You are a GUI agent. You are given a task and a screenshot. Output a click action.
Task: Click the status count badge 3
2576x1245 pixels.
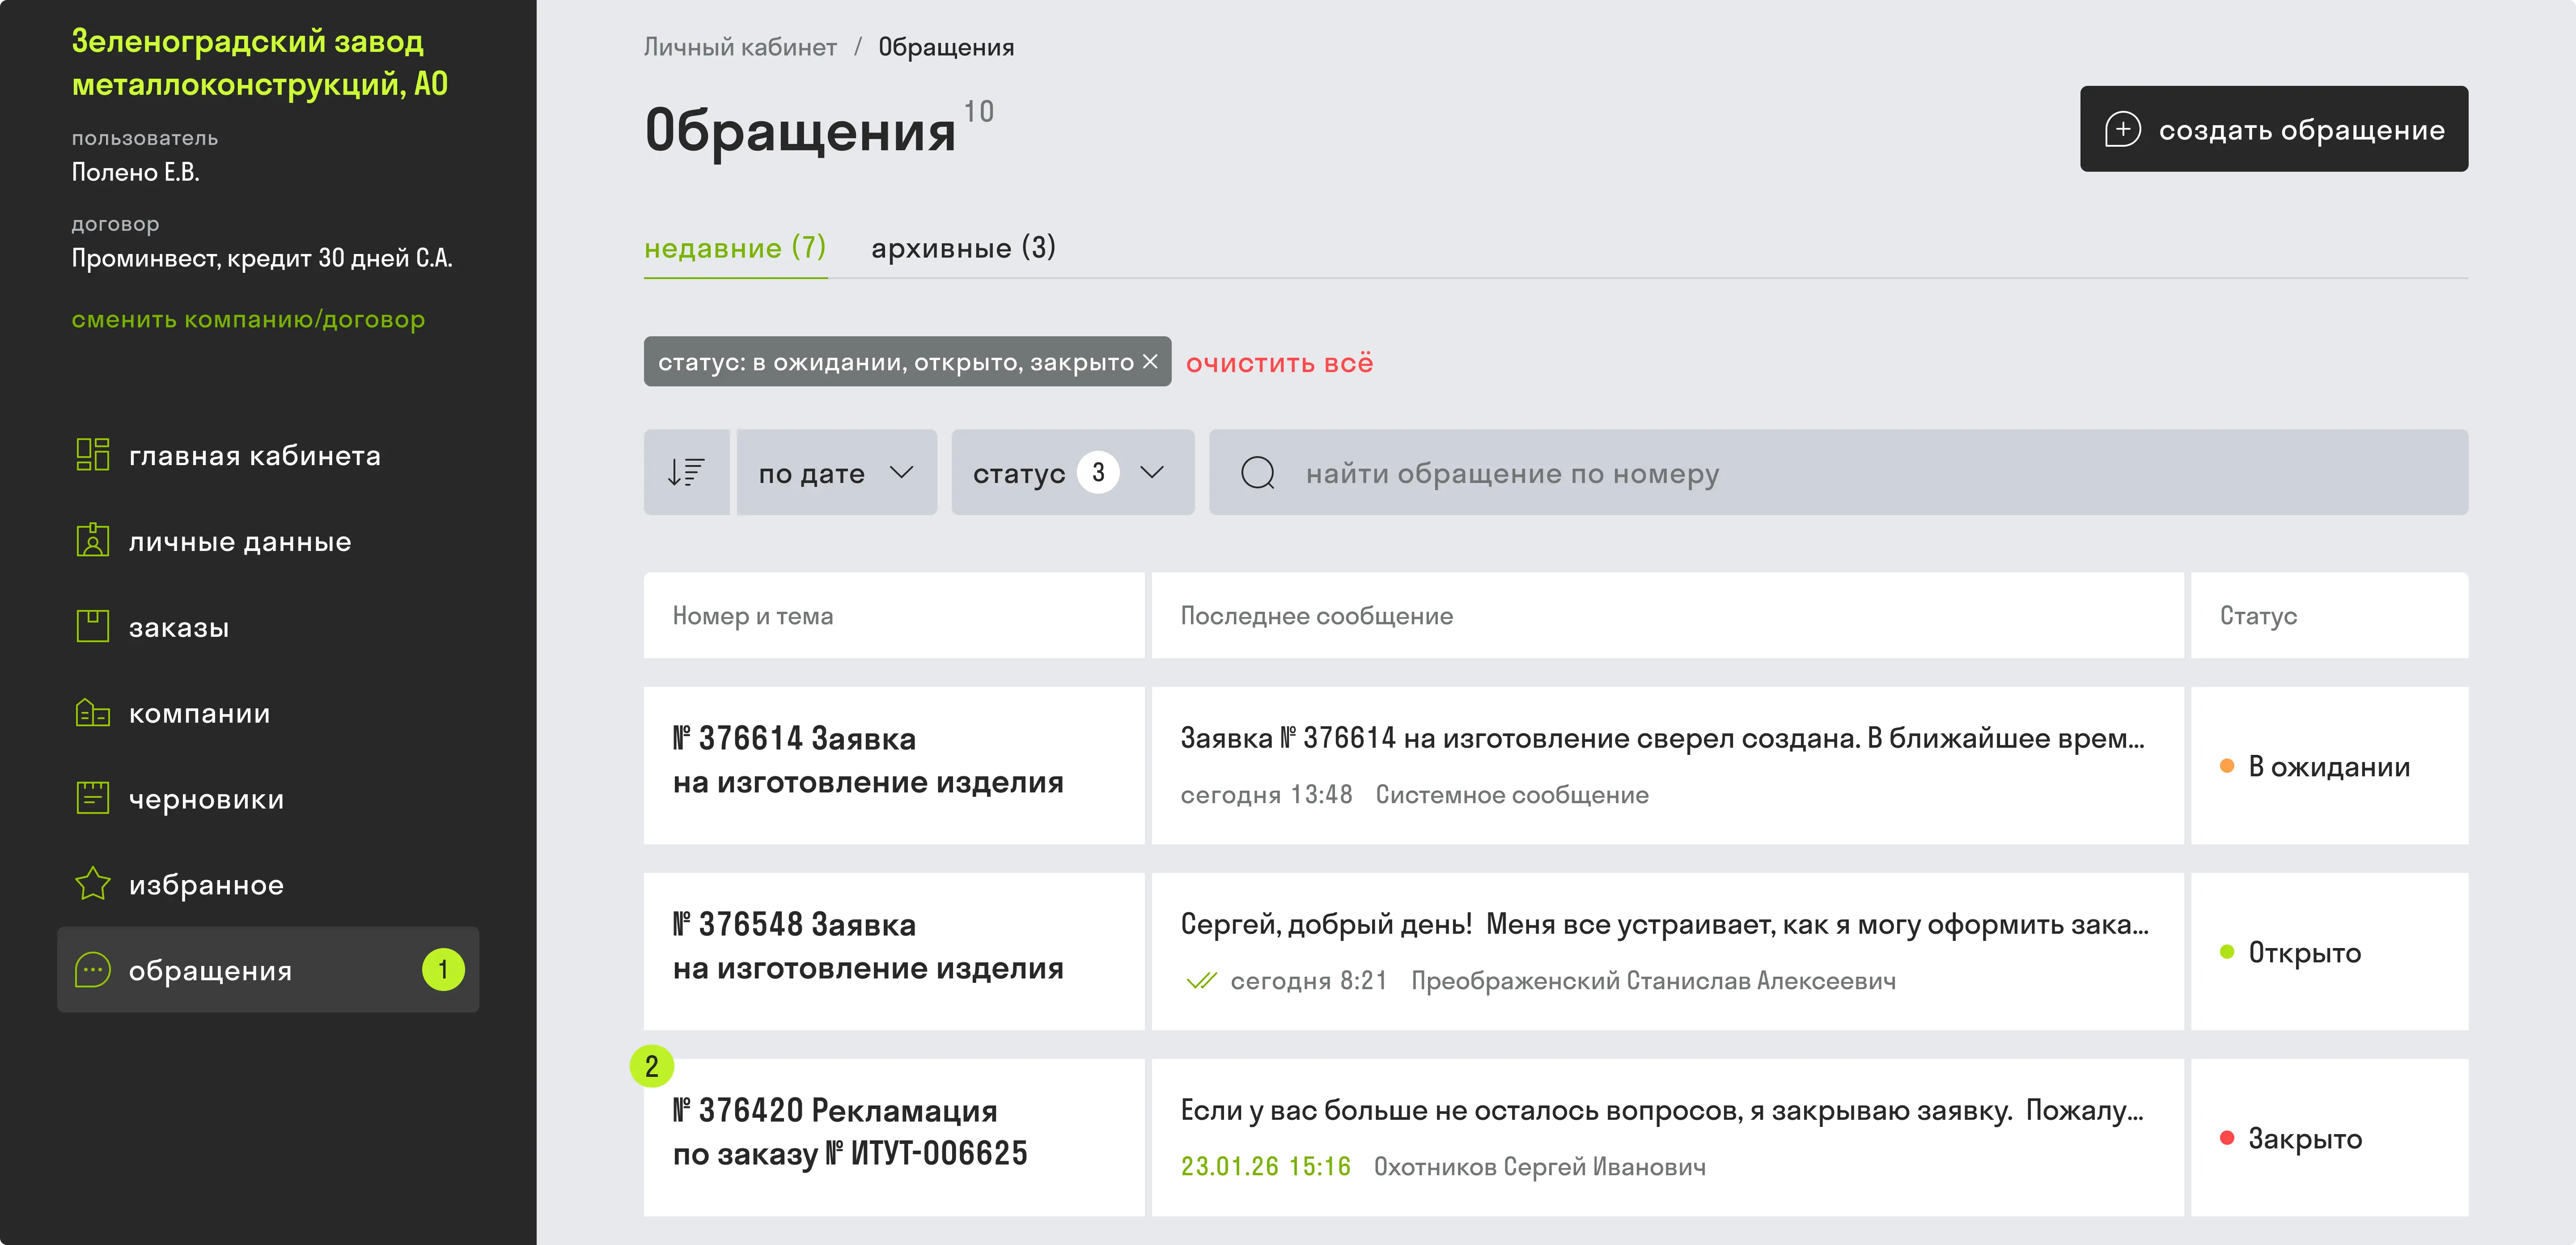[x=1098, y=472]
